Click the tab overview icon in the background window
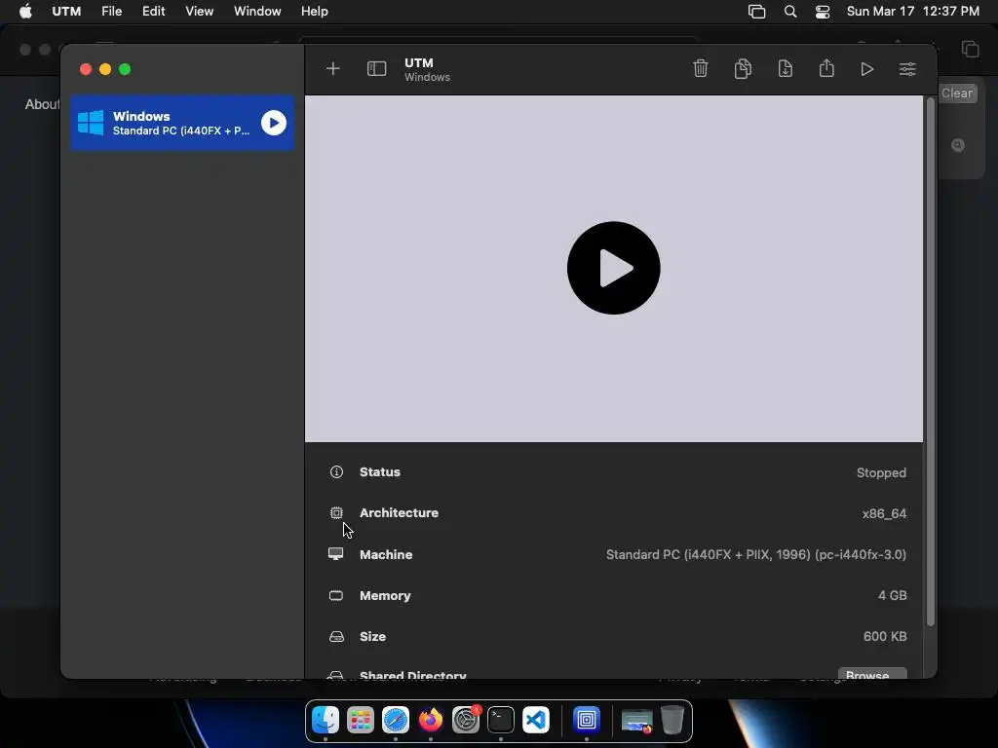The image size is (998, 748). point(970,49)
